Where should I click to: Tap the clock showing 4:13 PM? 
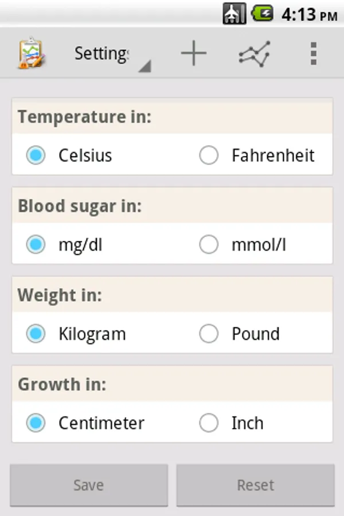pyautogui.click(x=308, y=14)
